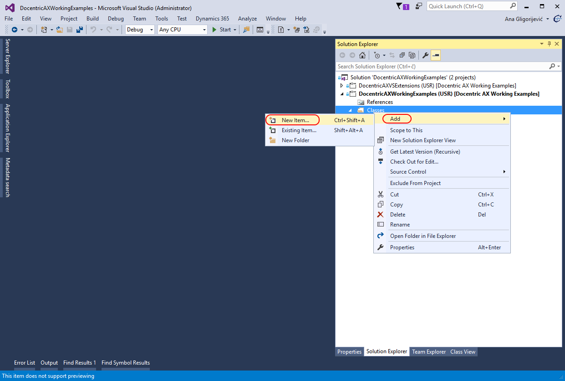The height and width of the screenshot is (381, 565).
Task: Click the Open File folder icon
Action: 60,30
